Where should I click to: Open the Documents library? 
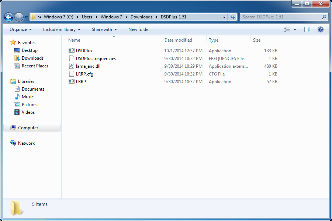[x=33, y=89]
